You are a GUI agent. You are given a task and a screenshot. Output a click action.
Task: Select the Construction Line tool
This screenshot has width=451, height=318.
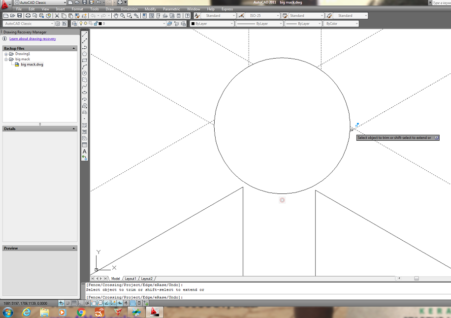pos(85,41)
